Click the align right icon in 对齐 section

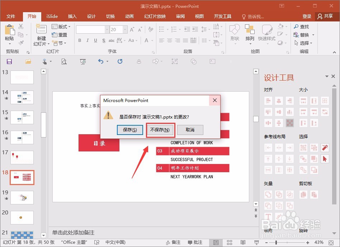(x=289, y=101)
